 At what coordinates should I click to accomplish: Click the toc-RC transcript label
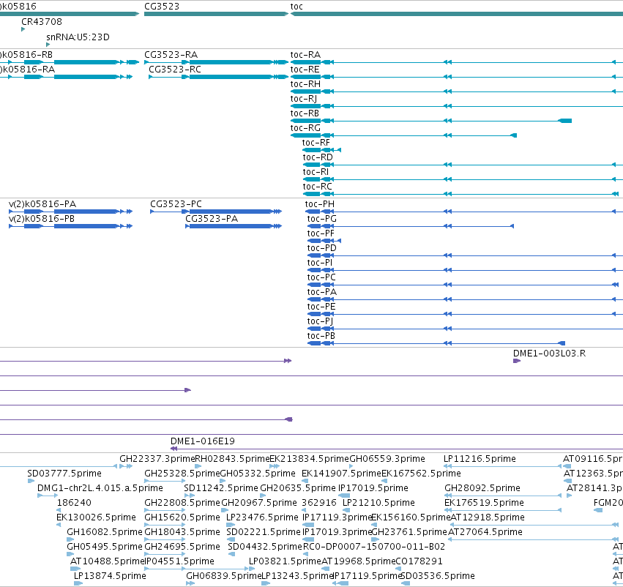tap(318, 187)
